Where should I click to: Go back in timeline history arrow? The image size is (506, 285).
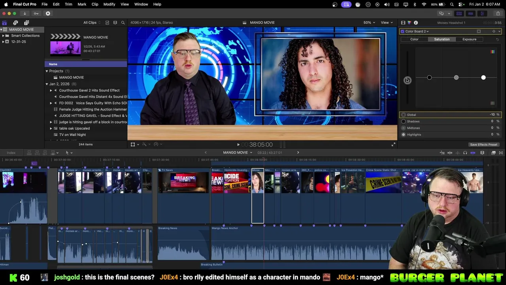click(205, 152)
